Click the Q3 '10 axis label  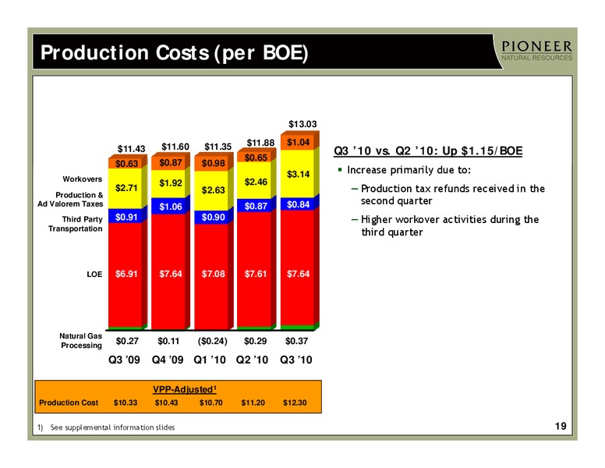coord(296,360)
